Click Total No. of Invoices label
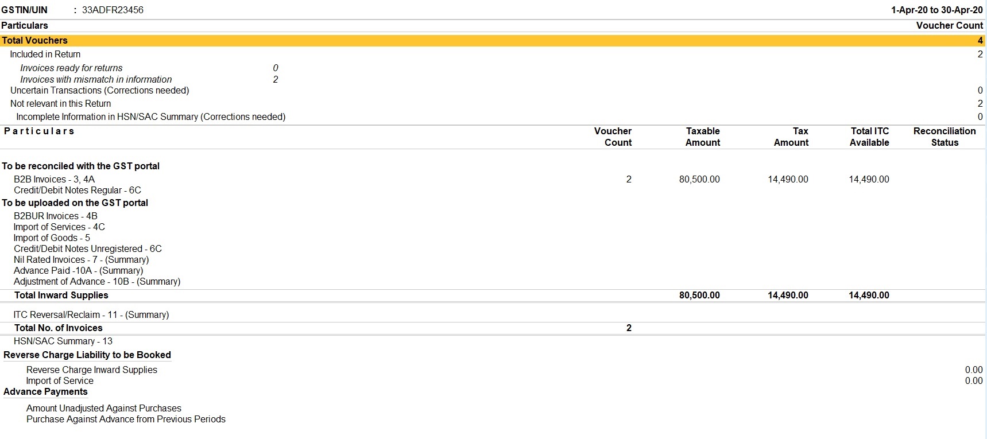 pos(59,328)
